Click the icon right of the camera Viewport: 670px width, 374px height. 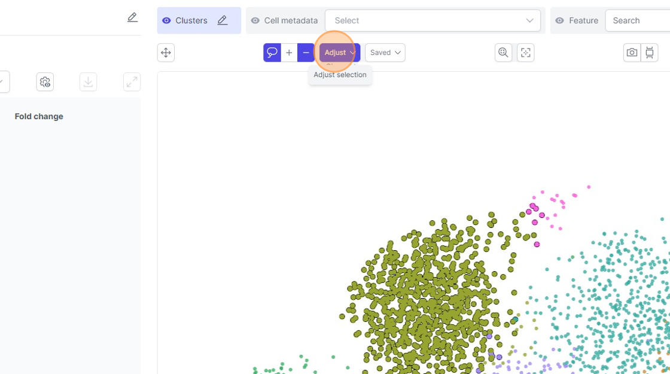[650, 53]
